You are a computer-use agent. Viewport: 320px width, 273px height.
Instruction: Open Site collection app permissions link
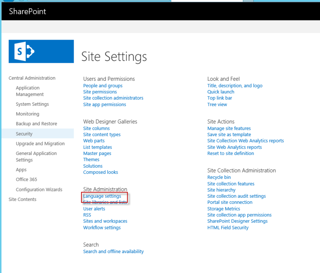(x=239, y=215)
